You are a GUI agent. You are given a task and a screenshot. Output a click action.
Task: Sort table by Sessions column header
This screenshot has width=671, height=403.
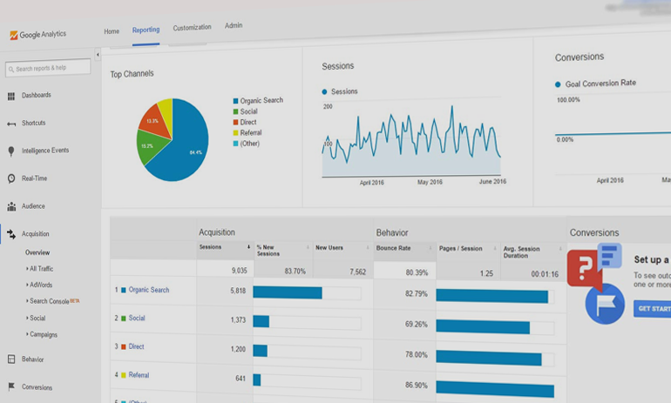click(x=211, y=248)
